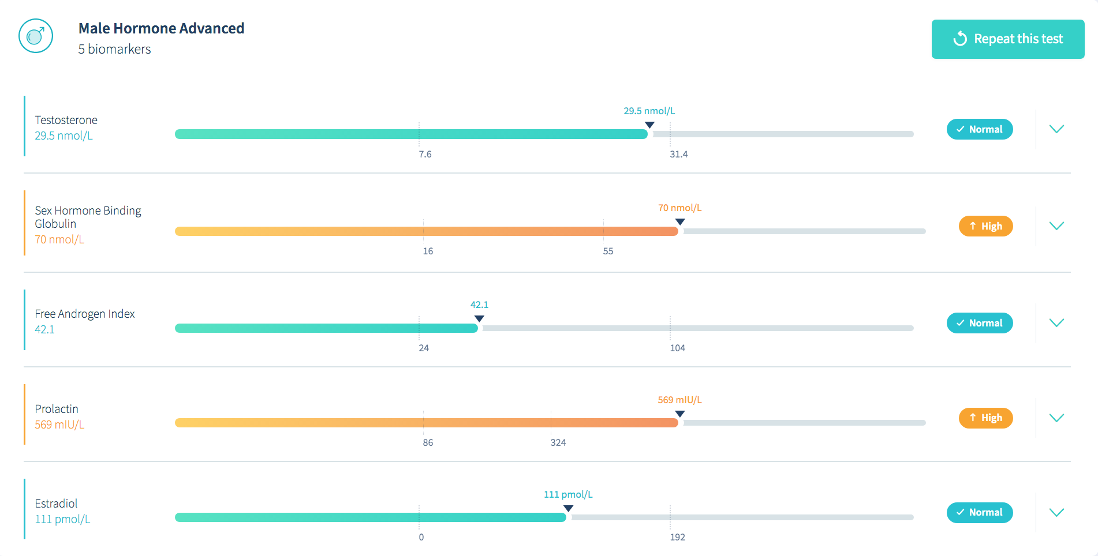Expand the Estradiol result details
Viewport: 1098px width, 556px height.
point(1056,513)
